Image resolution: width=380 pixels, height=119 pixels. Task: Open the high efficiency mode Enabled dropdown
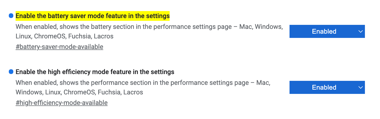click(x=327, y=87)
